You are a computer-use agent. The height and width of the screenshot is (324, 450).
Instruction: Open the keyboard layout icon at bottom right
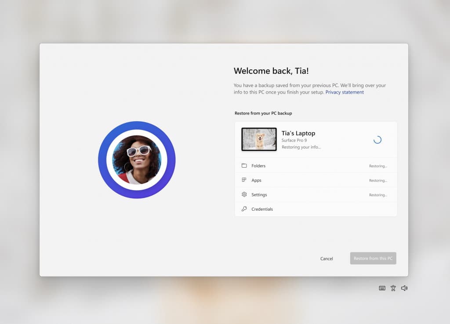pyautogui.click(x=382, y=288)
